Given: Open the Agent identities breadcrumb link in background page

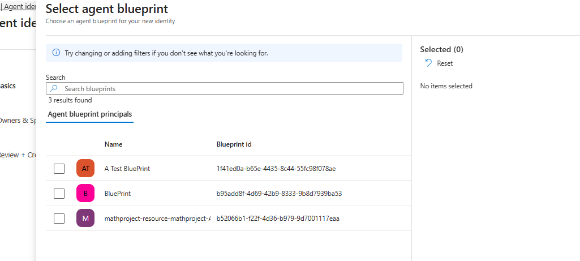Looking at the screenshot, I should 19,7.
